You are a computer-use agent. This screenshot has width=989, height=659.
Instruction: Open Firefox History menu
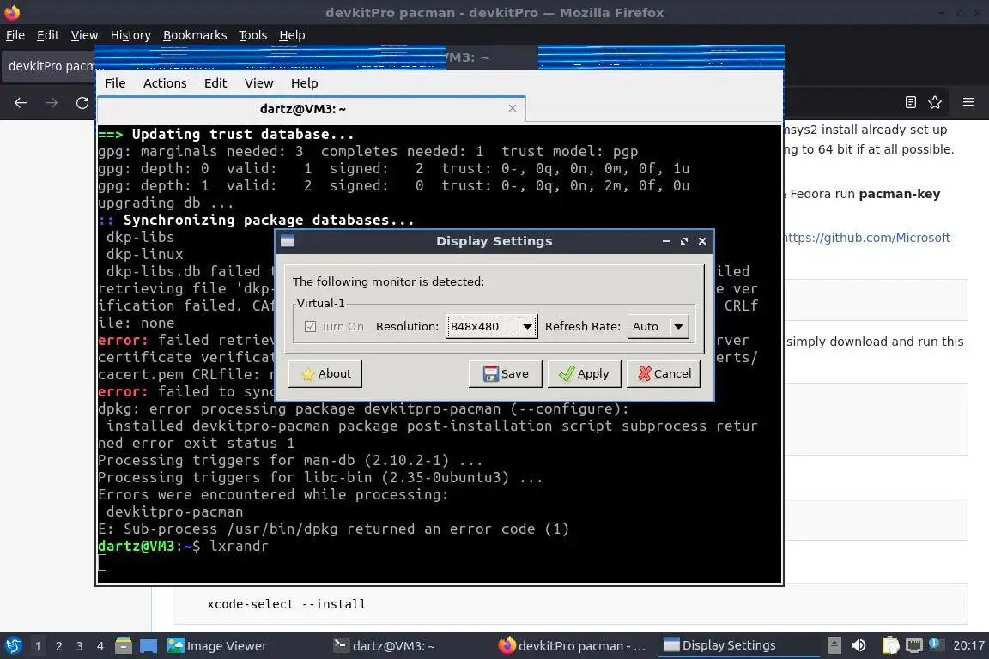click(x=130, y=35)
